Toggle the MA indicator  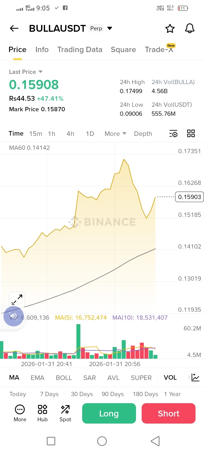coord(14,378)
